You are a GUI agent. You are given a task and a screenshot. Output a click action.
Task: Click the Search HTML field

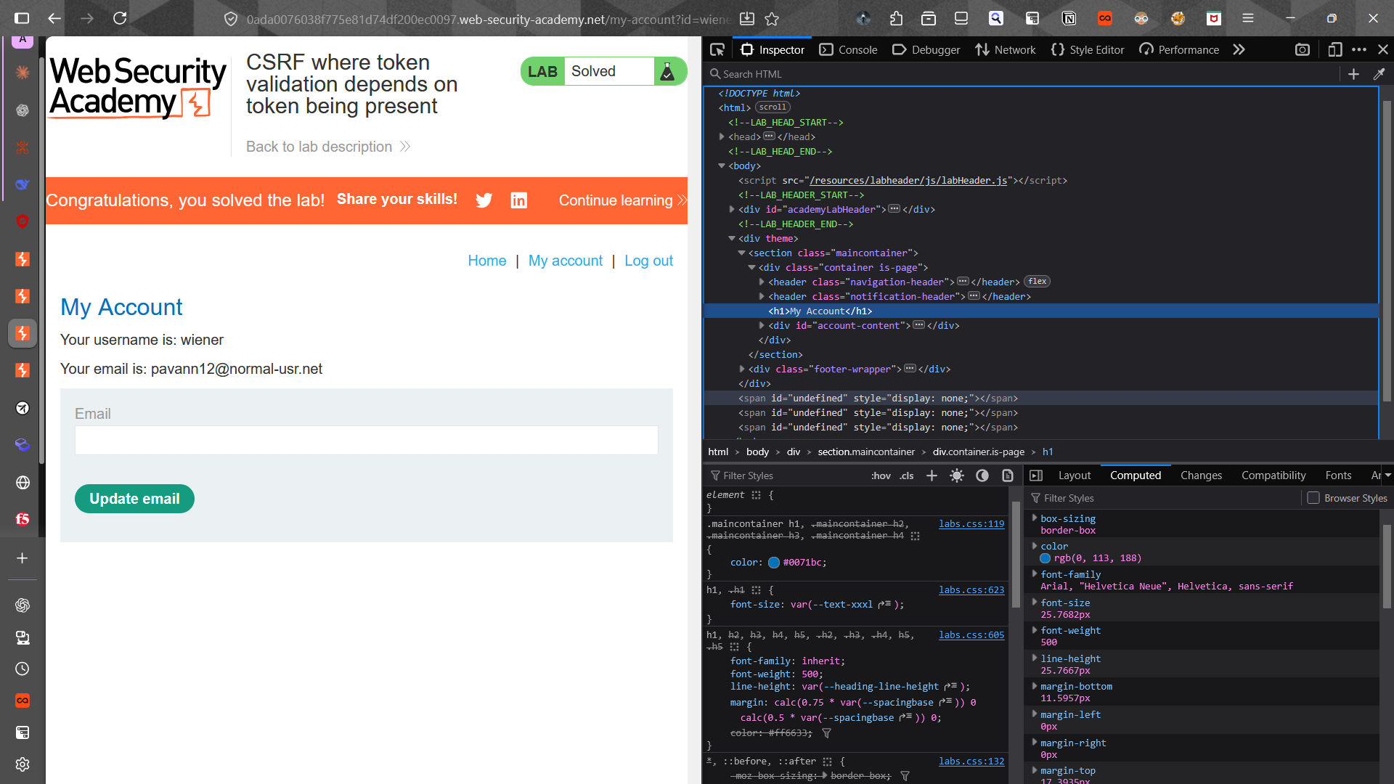pos(1023,74)
